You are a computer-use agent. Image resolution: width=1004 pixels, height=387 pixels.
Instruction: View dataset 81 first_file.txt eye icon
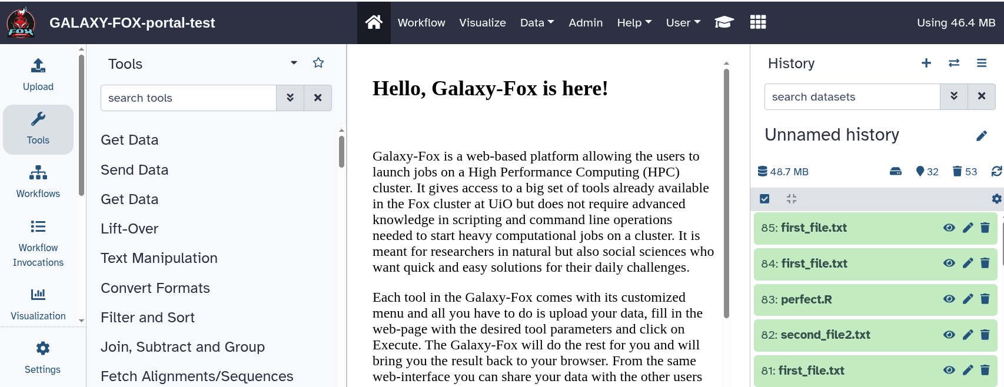(949, 370)
